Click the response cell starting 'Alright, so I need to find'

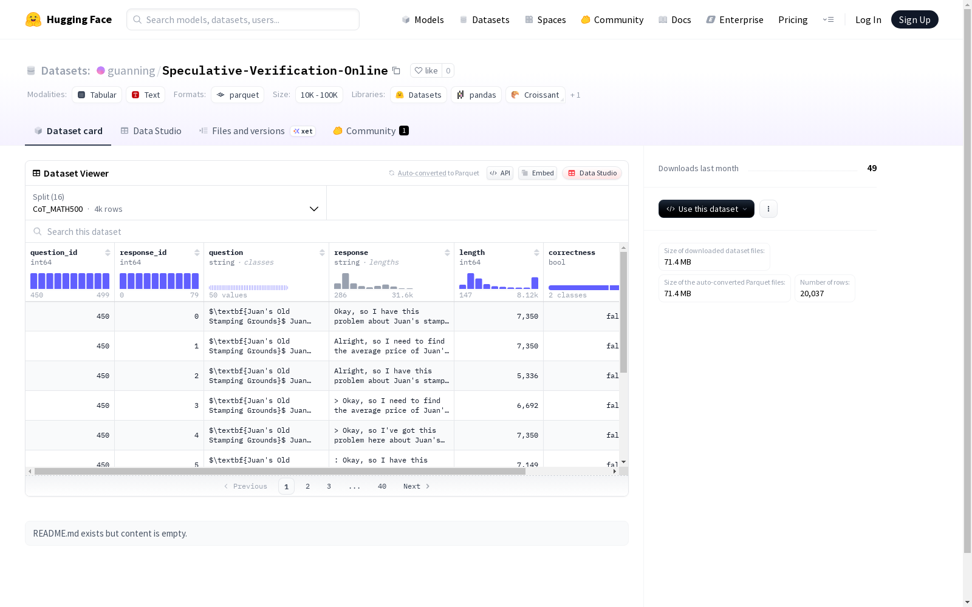(392, 346)
